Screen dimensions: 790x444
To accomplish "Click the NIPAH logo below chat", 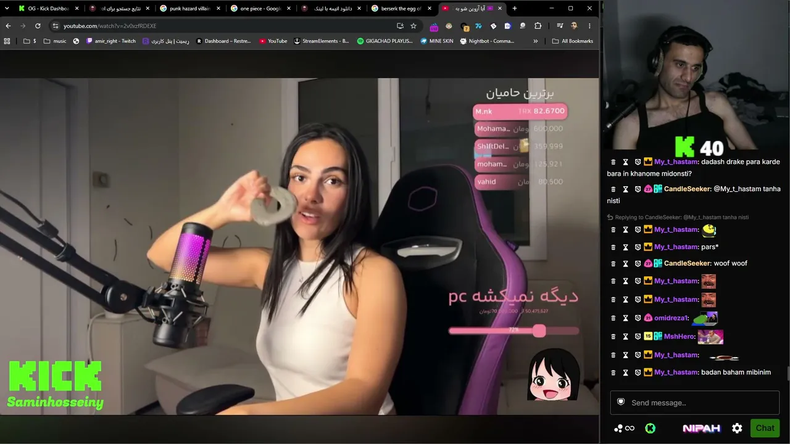I will click(701, 429).
